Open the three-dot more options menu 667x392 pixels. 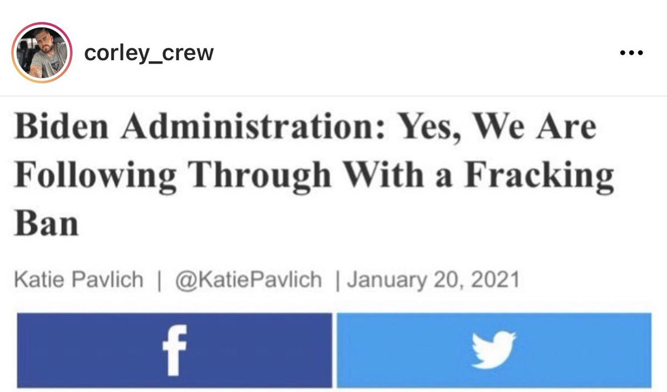(x=631, y=53)
